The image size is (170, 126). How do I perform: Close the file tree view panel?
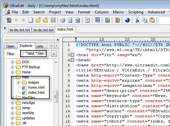58,40
